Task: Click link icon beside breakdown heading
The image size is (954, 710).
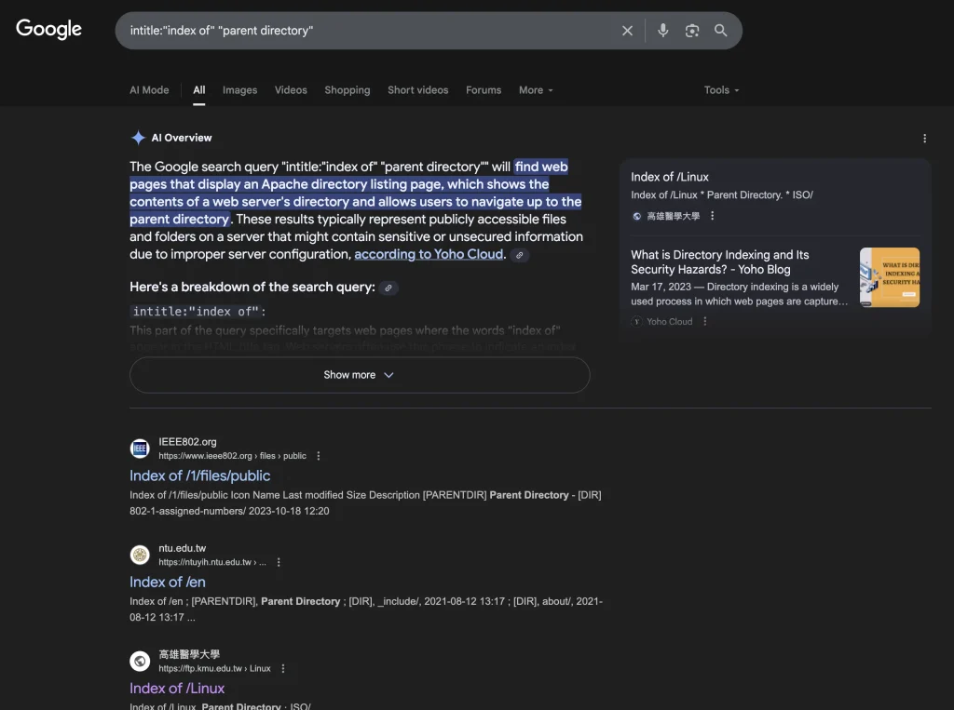Action: (x=388, y=288)
